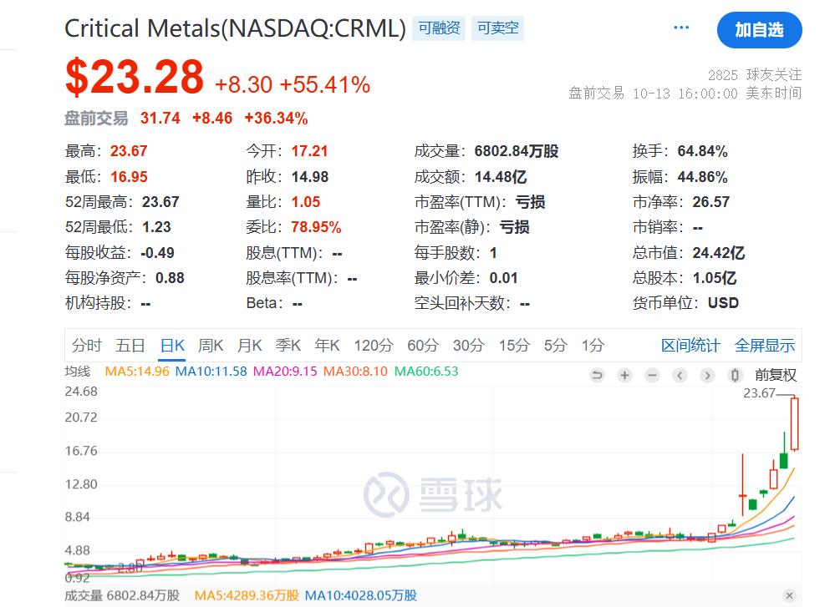
Task: Click the MA5:14.96 moving average legend
Action: pyautogui.click(x=137, y=372)
